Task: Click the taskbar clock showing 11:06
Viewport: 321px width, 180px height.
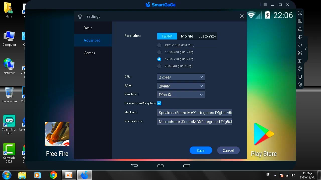Action: [307, 175]
